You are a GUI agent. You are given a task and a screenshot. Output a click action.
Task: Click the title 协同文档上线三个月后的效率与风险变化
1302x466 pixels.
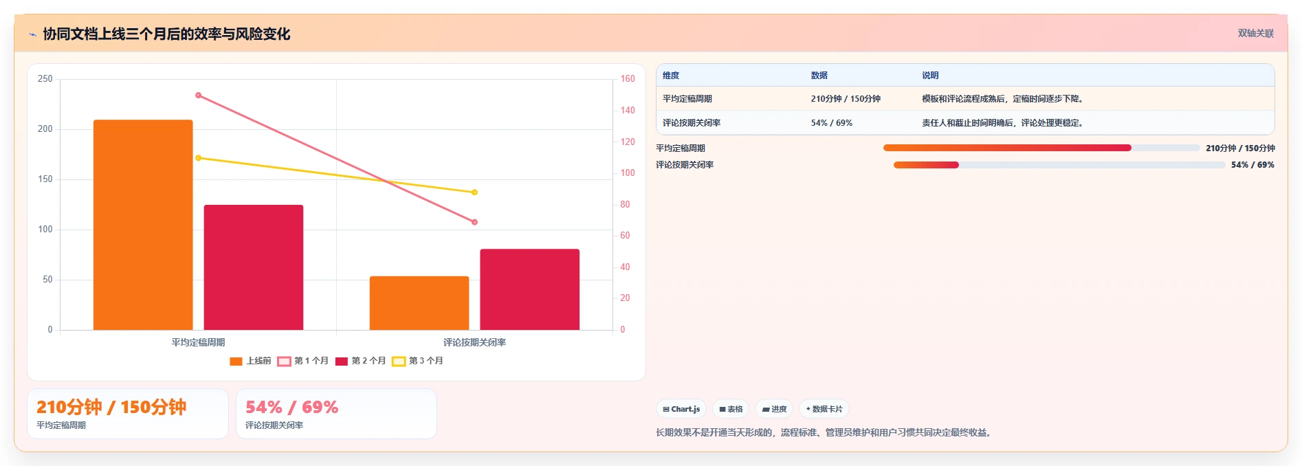(166, 34)
